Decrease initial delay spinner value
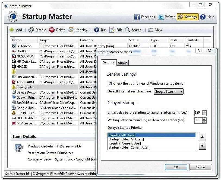This screenshot has height=180, width=221. 204,114
